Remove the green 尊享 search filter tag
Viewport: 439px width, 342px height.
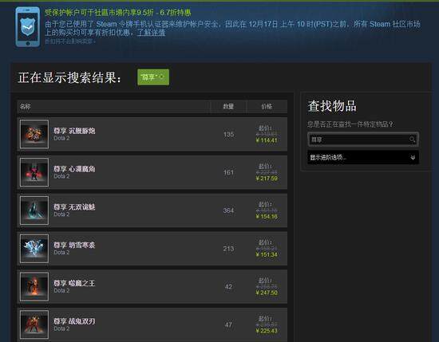pos(153,77)
